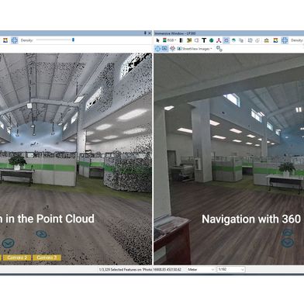Click the yellow arrow toolbar icon
Screen dimensions: 304x304
point(189,40)
